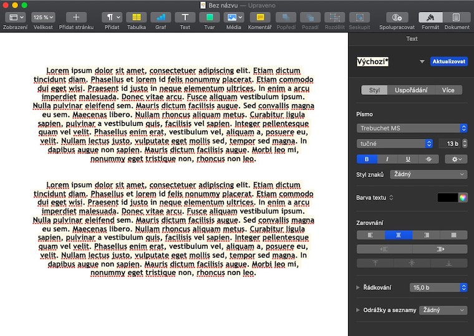
Task: Toggle underline text formatting
Action: point(408,159)
